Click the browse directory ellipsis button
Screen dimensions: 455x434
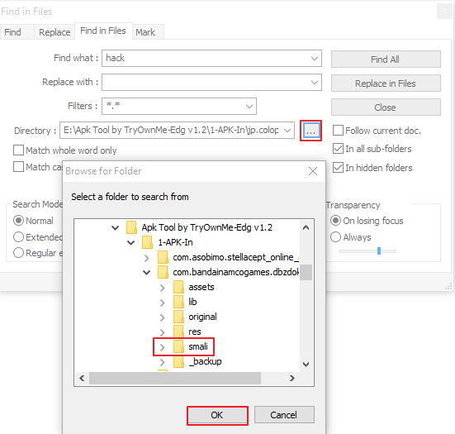(310, 131)
